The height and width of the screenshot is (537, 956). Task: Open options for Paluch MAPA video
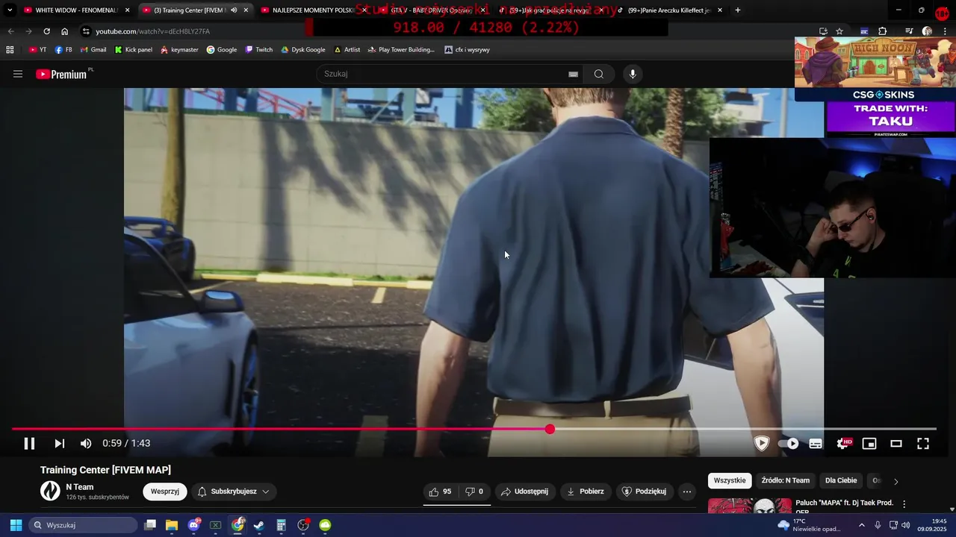point(904,504)
